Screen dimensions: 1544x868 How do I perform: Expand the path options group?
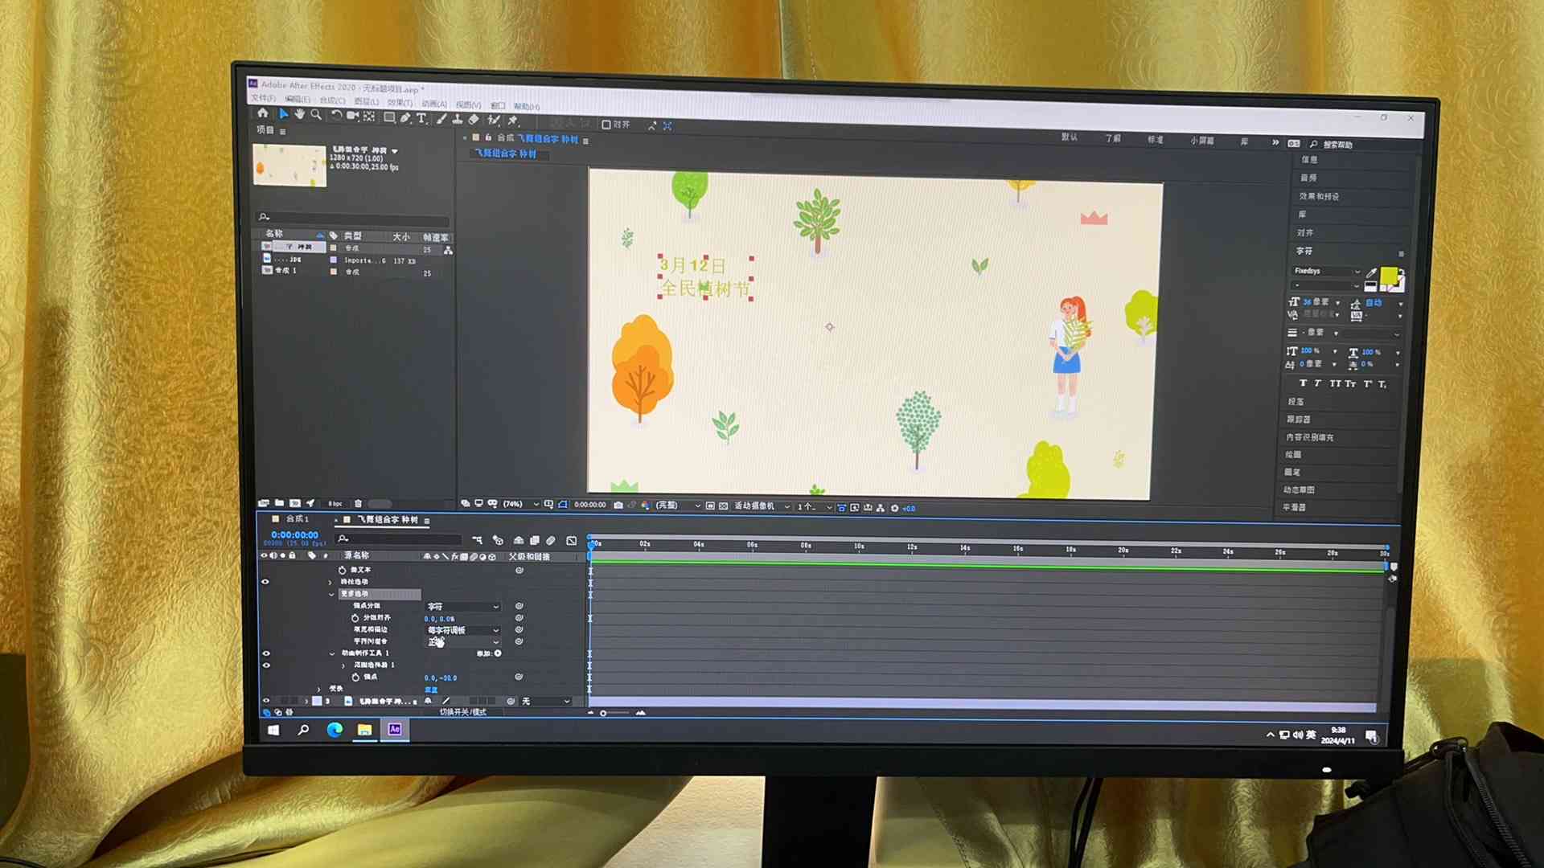click(x=330, y=582)
